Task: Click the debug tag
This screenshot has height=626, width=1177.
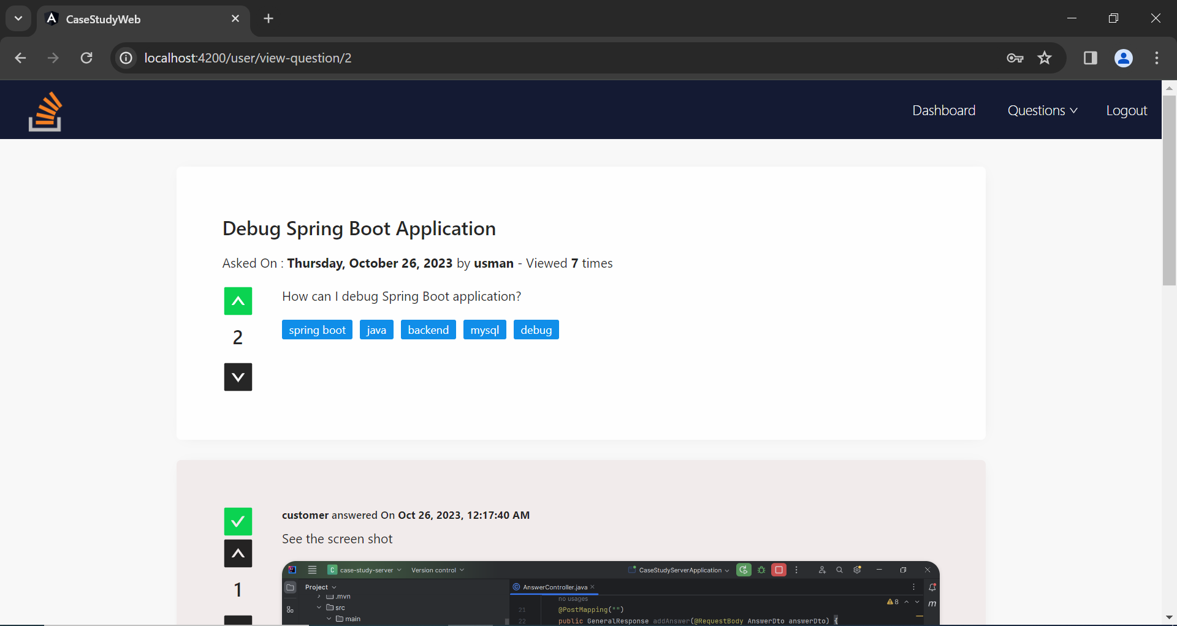Action: pyautogui.click(x=536, y=330)
